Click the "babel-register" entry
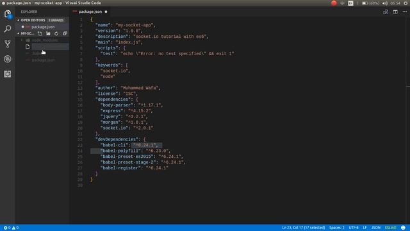The image size is (410, 231). [x=120, y=168]
